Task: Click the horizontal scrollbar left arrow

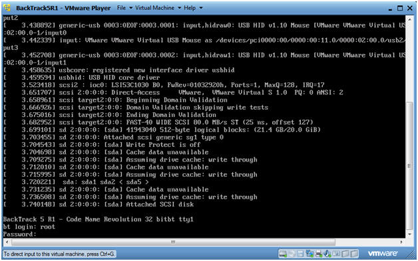Action: pos(7,242)
